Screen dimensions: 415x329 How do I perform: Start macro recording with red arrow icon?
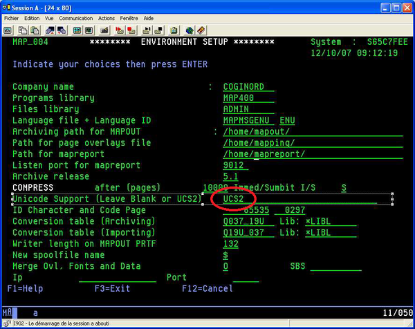click(x=120, y=30)
